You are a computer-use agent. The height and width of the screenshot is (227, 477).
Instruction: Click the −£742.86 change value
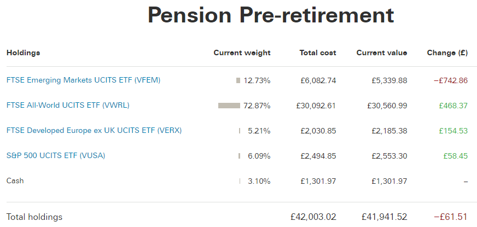pos(451,80)
